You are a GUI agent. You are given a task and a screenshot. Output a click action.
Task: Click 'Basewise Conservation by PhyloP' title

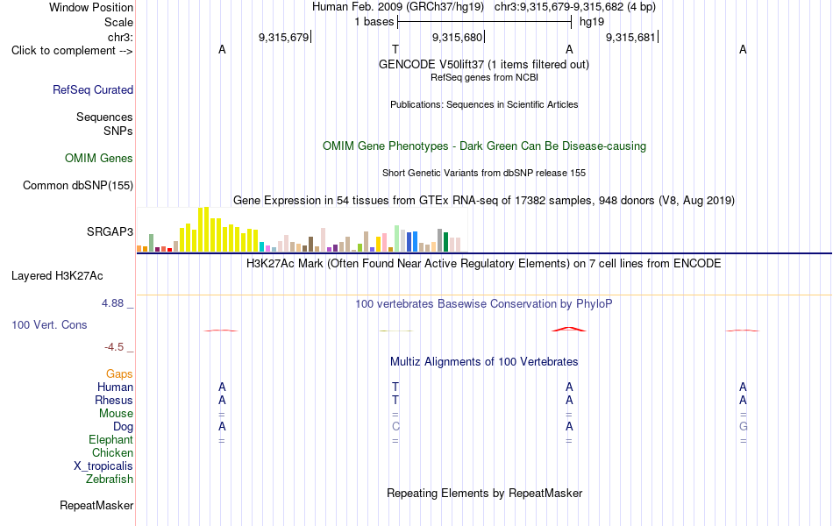pyautogui.click(x=484, y=304)
